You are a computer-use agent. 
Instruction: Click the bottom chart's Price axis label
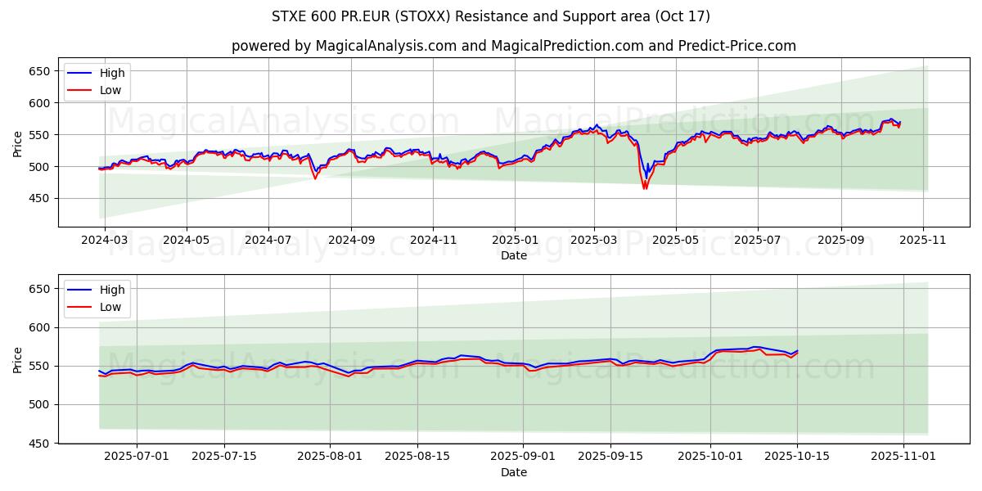(x=18, y=359)
